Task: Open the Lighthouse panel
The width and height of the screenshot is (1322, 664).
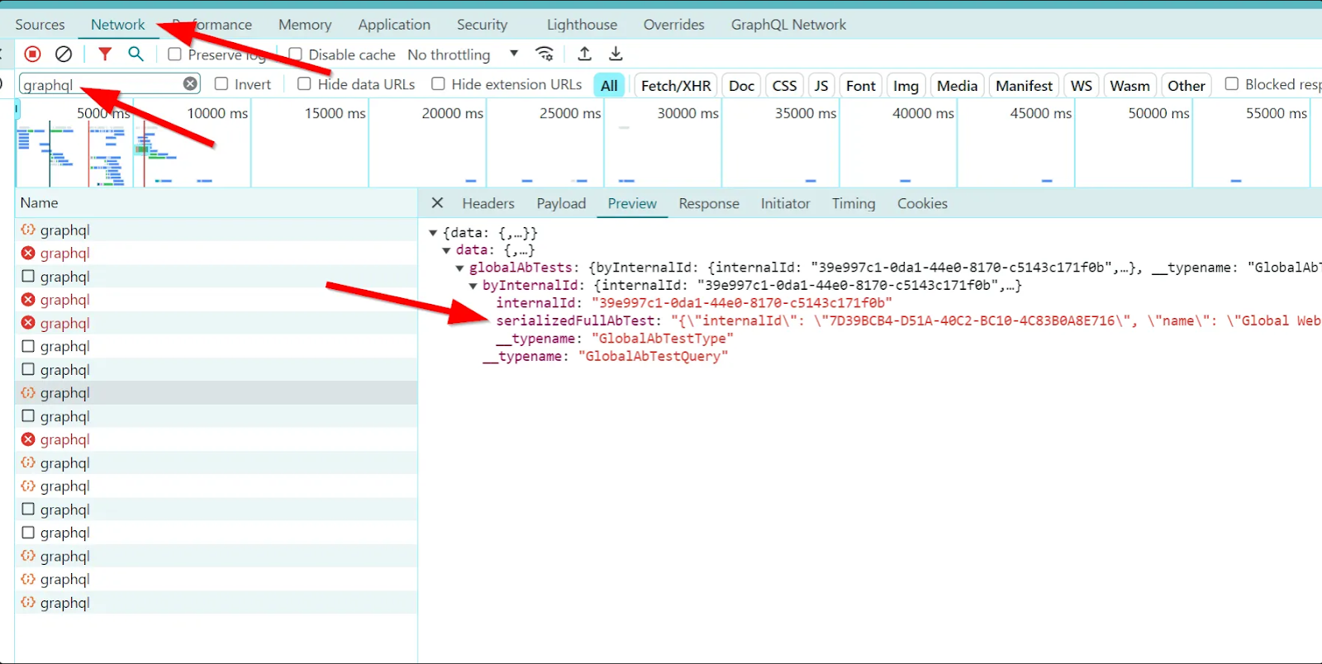Action: 582,25
